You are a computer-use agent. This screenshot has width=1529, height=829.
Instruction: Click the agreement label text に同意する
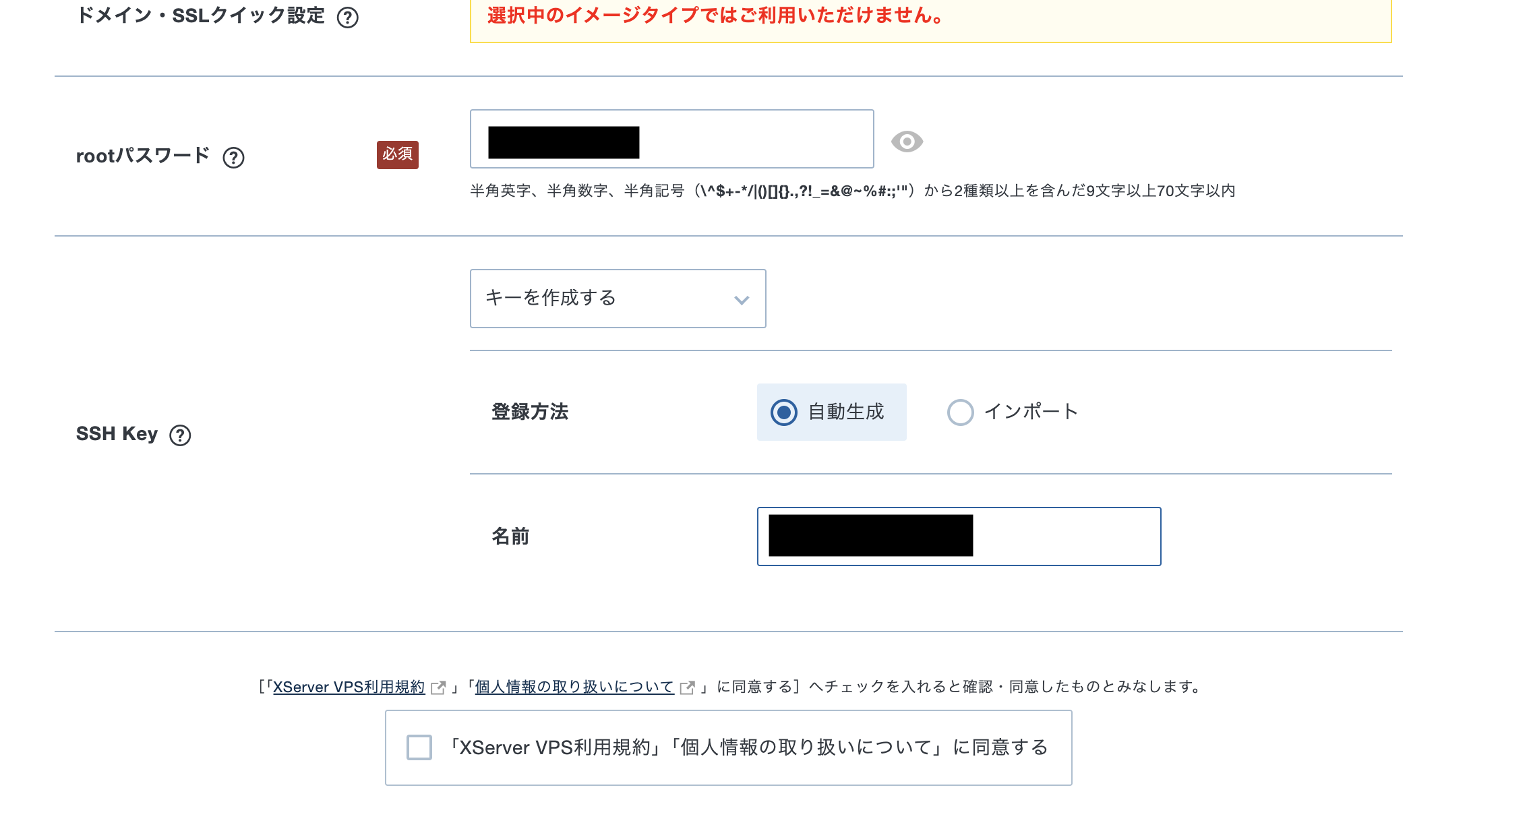click(x=747, y=747)
